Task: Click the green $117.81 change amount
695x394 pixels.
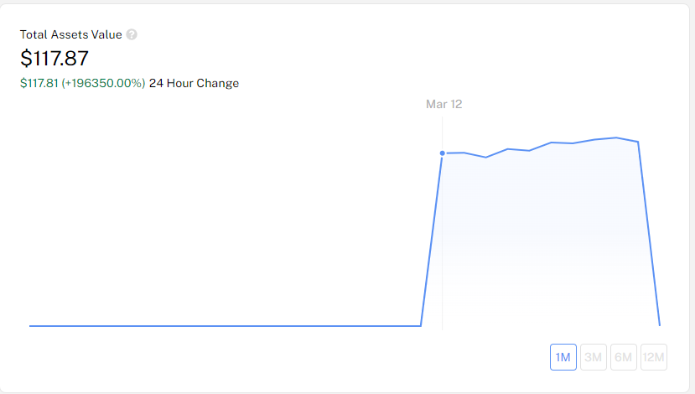Action: [39, 83]
